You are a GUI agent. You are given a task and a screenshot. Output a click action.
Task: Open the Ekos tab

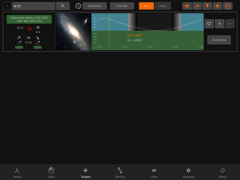click(x=51, y=173)
